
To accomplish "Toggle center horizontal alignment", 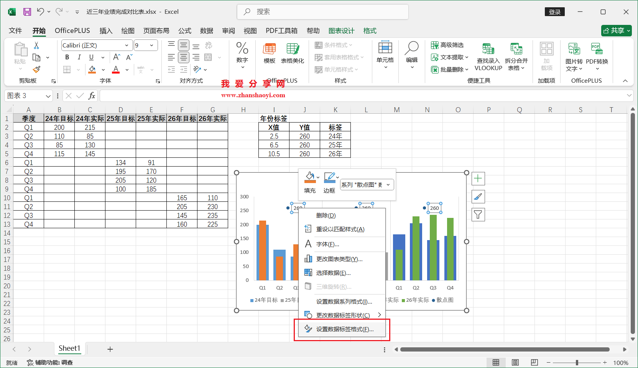I will (184, 57).
